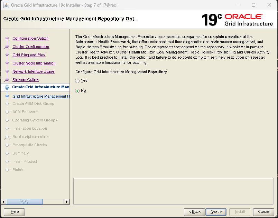Open Network Interface Usage step
The image size is (278, 218).
33,72
